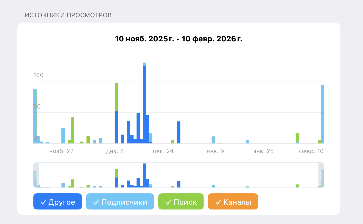This screenshot has height=224, width=363.
Task: Click the small light blue bar before янв. 25
Action: coord(247,142)
